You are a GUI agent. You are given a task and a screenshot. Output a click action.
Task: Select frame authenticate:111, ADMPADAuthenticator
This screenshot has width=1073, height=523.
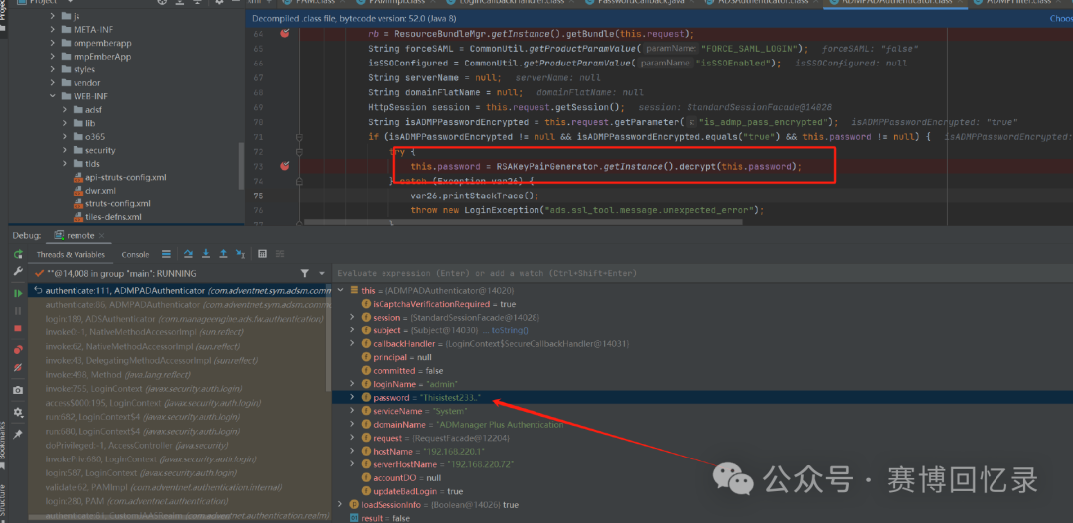coord(177,290)
